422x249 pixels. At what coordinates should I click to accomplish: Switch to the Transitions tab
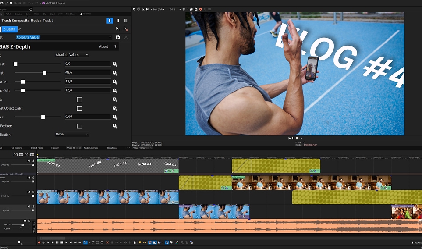[x=111, y=148]
